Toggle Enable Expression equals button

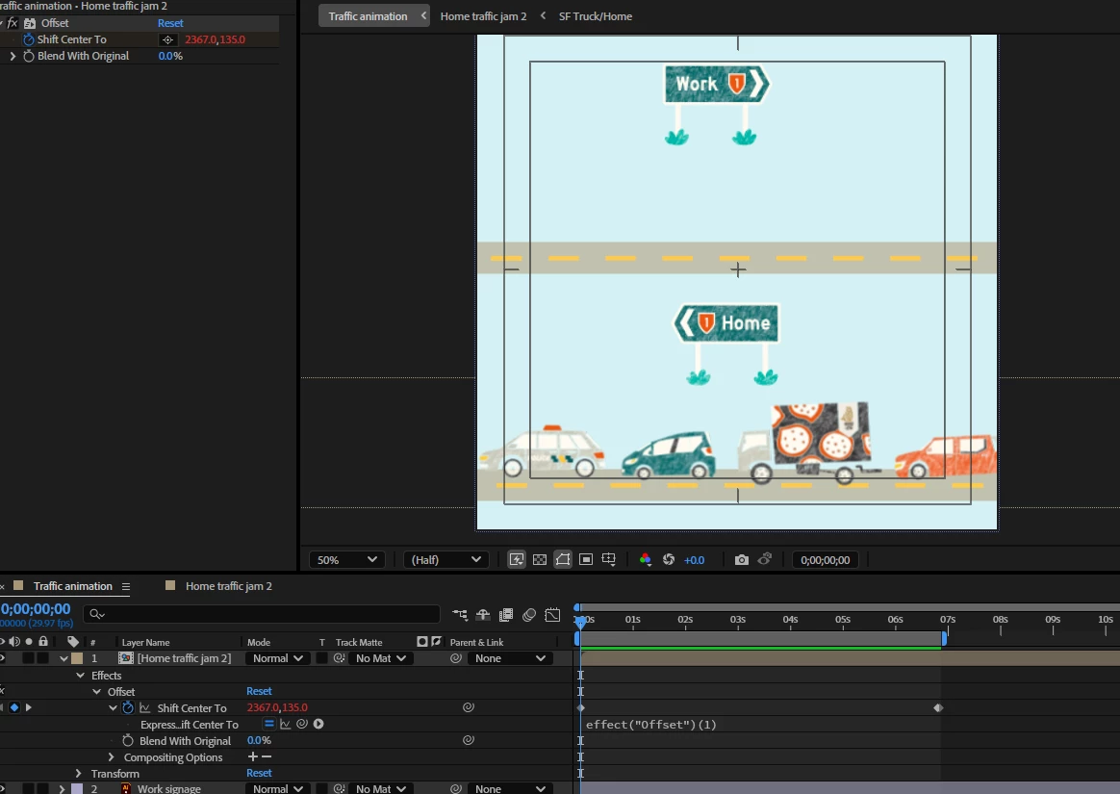268,724
